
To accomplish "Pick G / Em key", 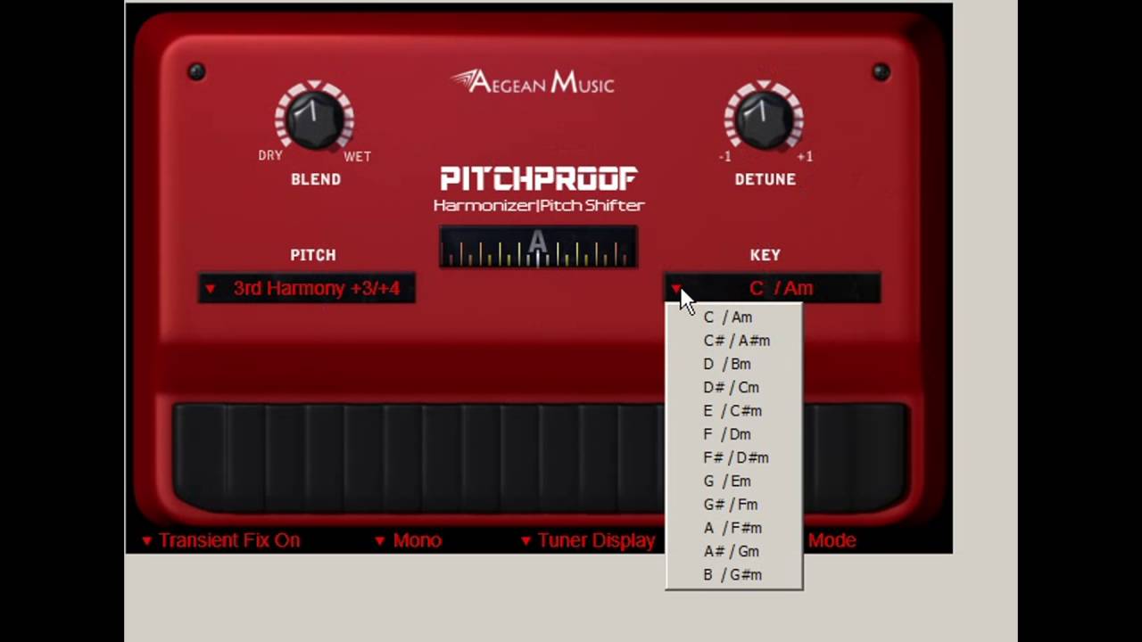I will point(734,481).
